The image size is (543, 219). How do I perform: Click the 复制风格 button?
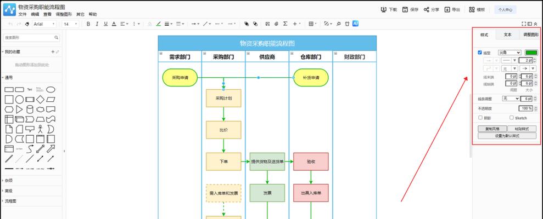[x=492, y=129]
